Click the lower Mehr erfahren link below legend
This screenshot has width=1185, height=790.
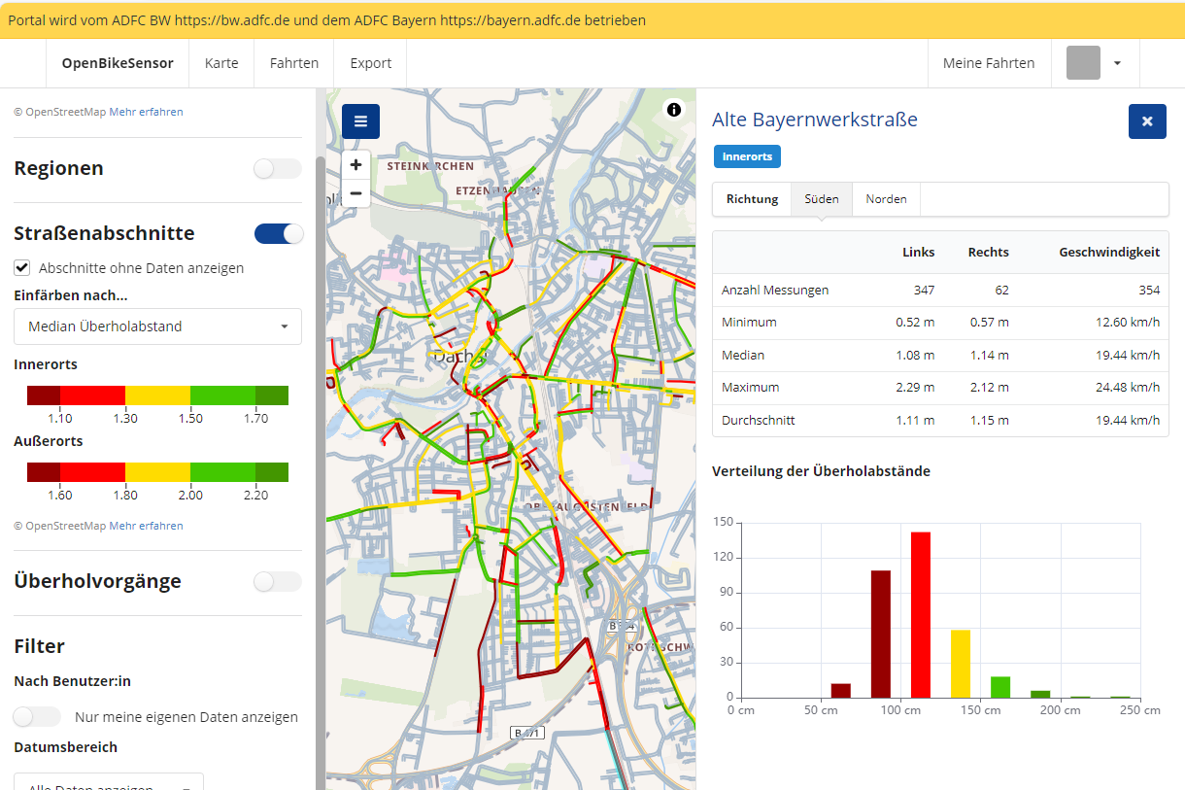[x=146, y=526]
